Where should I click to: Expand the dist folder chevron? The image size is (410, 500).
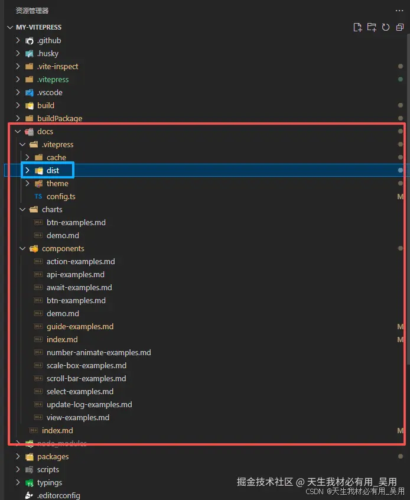(x=27, y=170)
